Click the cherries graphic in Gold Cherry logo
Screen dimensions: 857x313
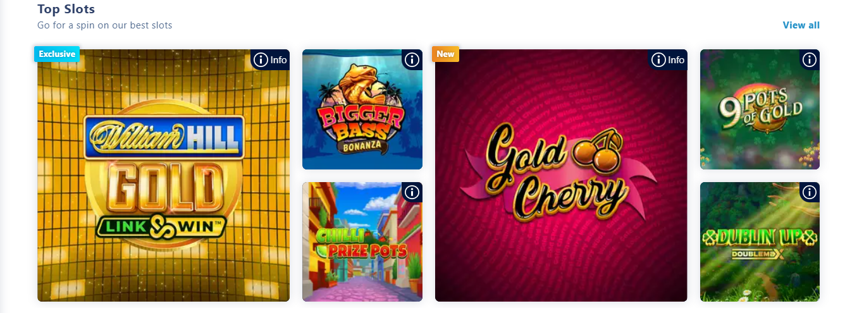pos(591,146)
